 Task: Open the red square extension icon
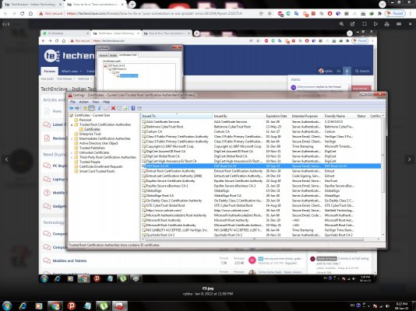313,13
